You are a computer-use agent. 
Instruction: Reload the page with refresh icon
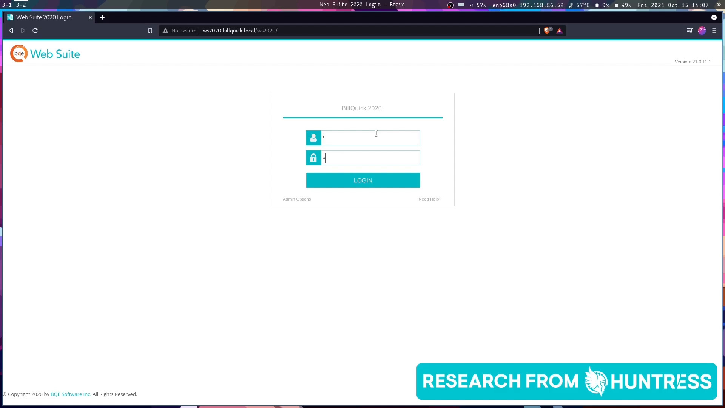coord(35,31)
